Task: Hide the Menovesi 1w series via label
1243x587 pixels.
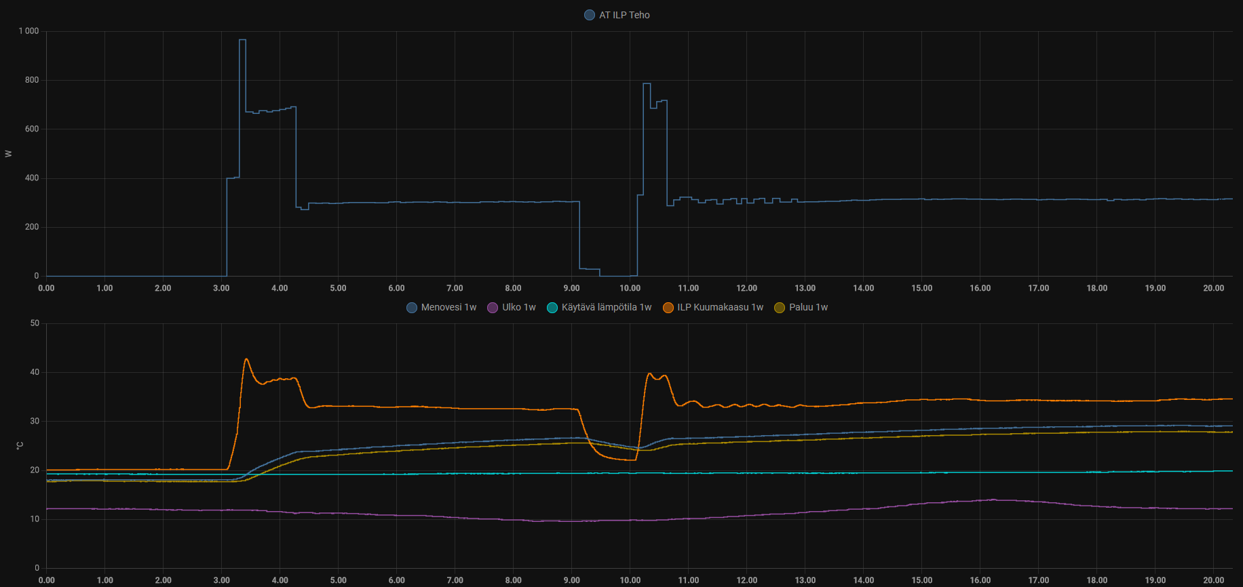Action: [x=448, y=308]
